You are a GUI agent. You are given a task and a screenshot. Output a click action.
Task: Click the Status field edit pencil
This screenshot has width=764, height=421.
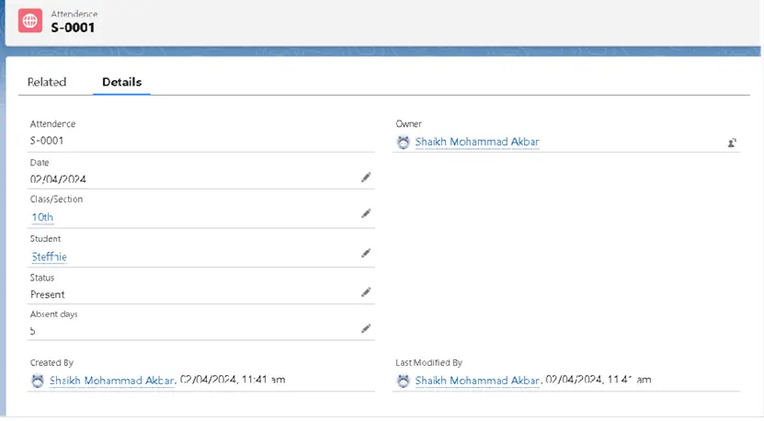tap(366, 292)
